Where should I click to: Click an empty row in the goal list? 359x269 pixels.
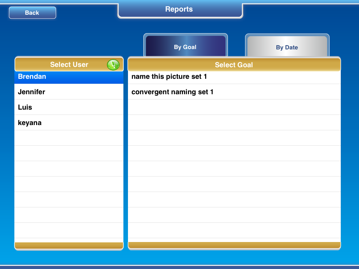234,153
